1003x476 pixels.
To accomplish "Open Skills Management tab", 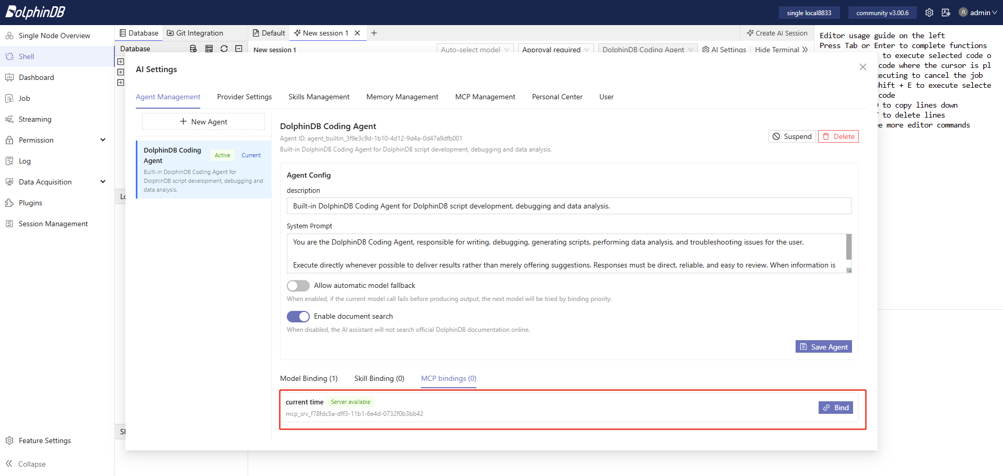I will (319, 97).
